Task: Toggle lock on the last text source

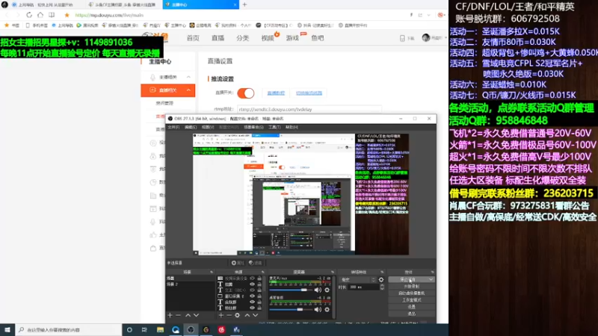Action: 259,308
